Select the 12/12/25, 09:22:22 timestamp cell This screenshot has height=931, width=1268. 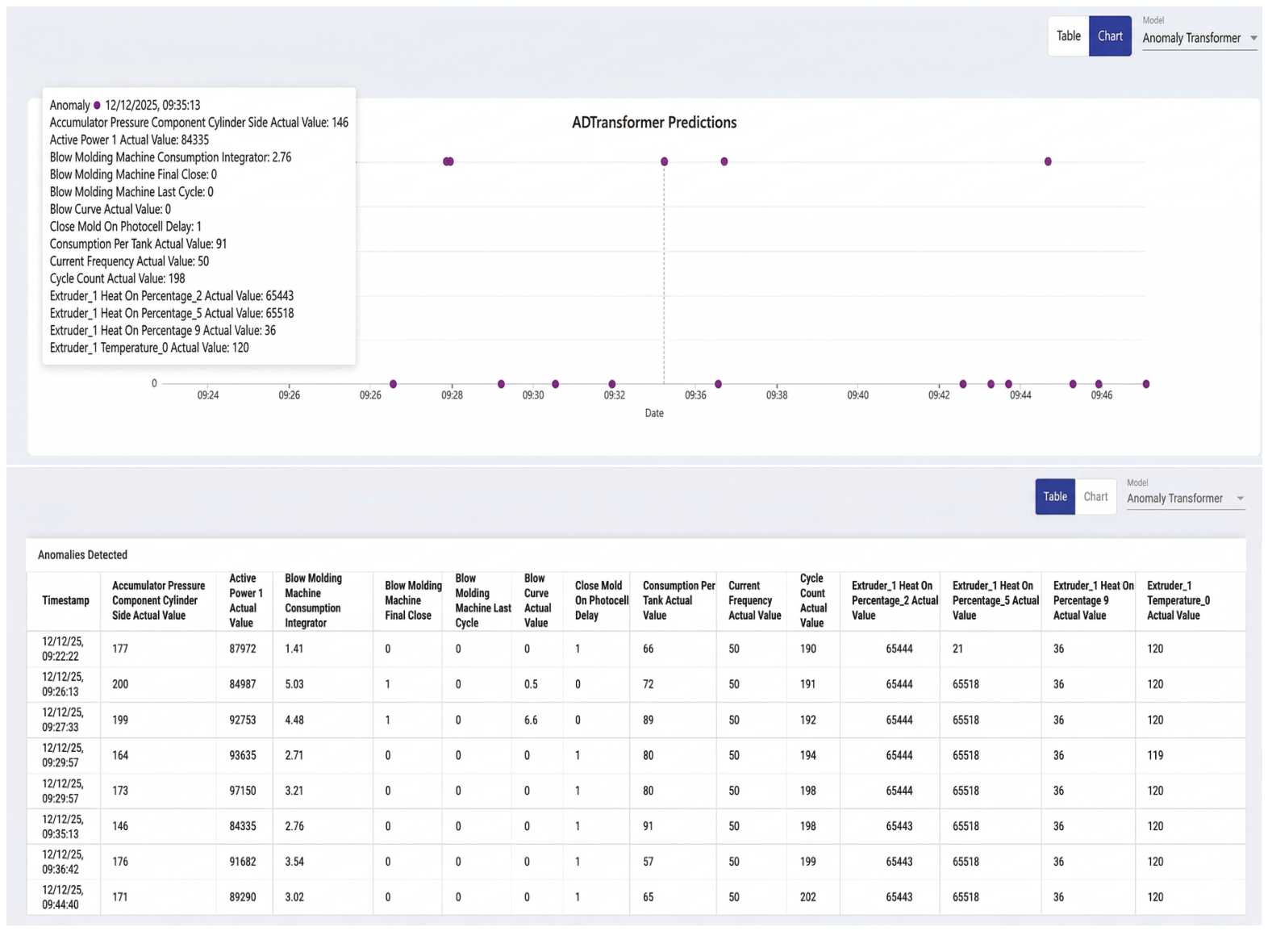point(62,649)
